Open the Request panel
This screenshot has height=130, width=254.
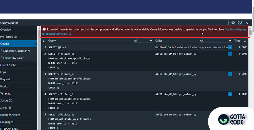point(18,79)
